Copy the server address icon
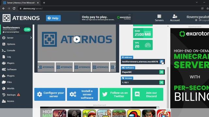Screen dimensions: 209x117 pos(162,62)
